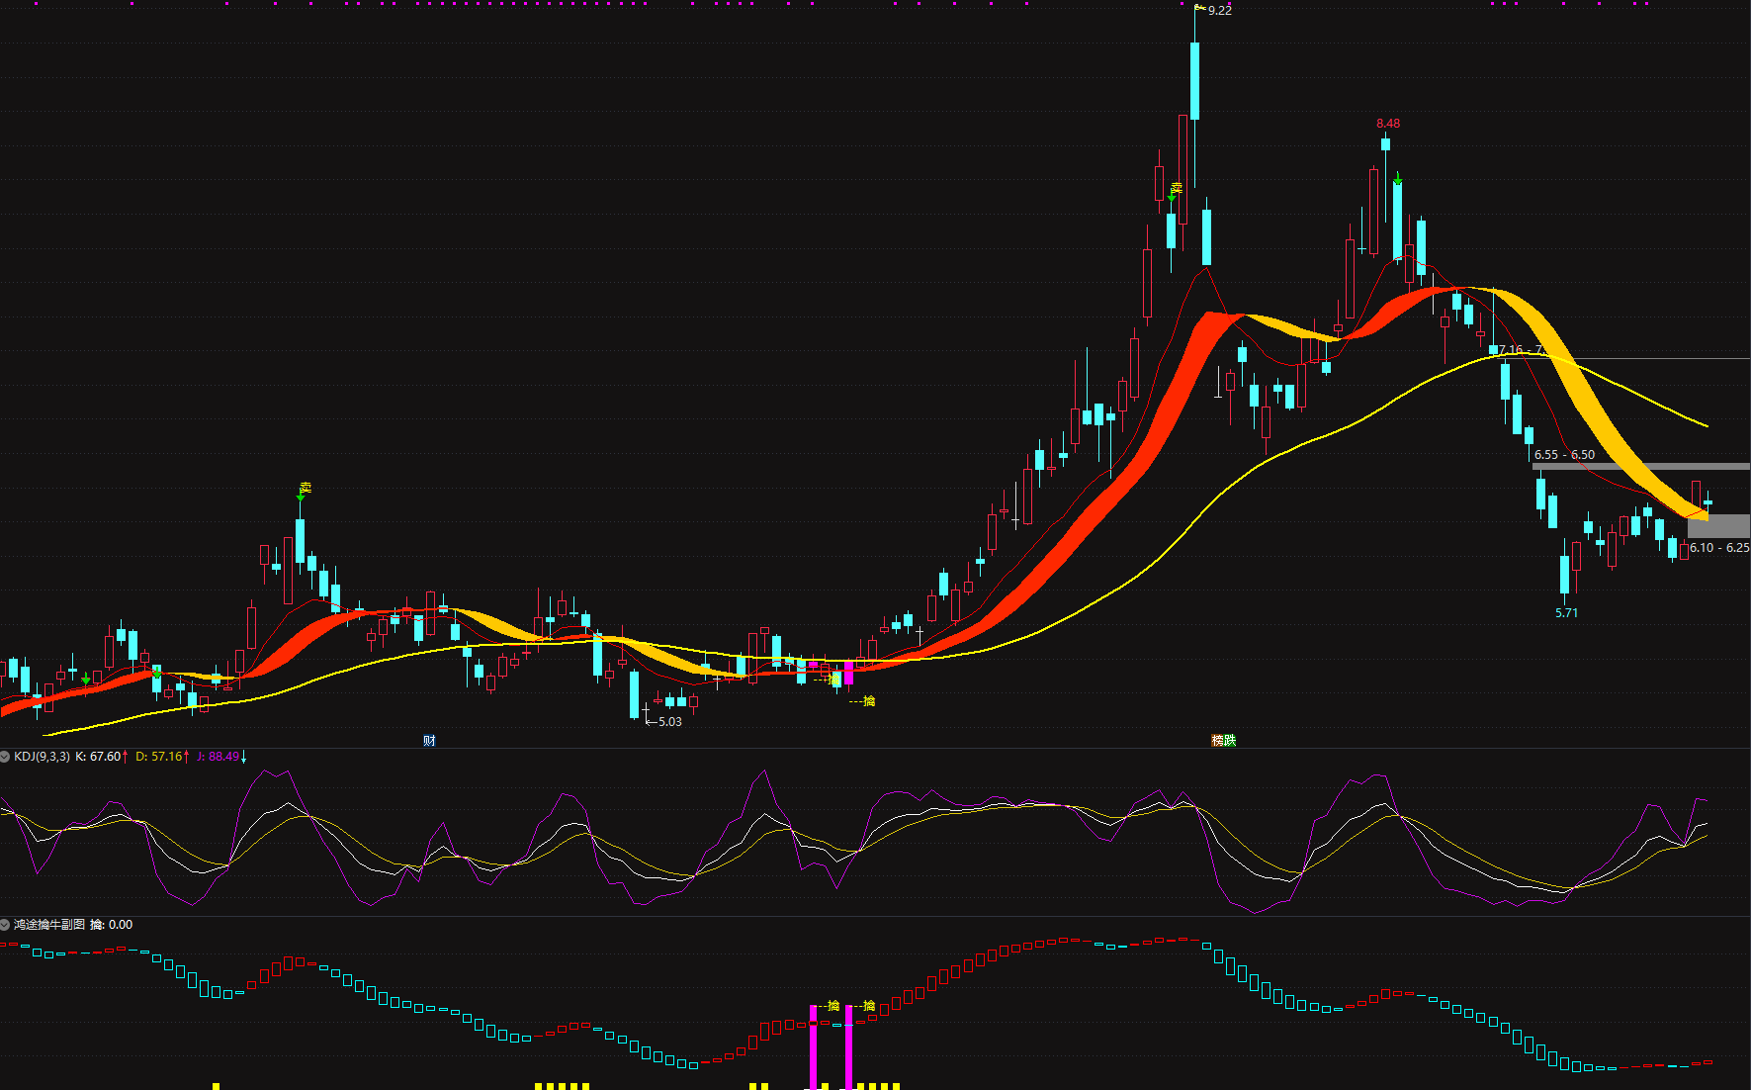Click the 6.55 - 6.50 gray gap bar

point(1639,466)
